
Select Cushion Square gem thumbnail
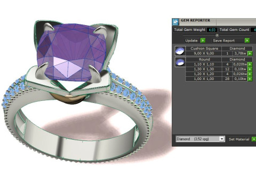[180, 51]
